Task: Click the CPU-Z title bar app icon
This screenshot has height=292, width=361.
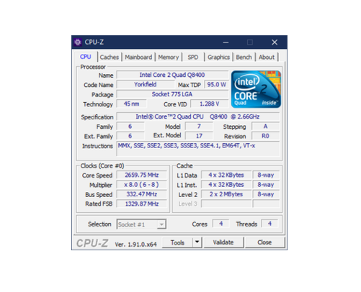Action: 78,42
